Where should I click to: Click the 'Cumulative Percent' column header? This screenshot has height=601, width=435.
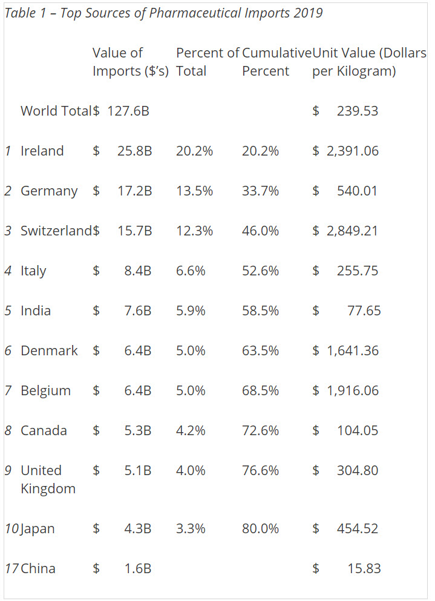click(x=276, y=62)
